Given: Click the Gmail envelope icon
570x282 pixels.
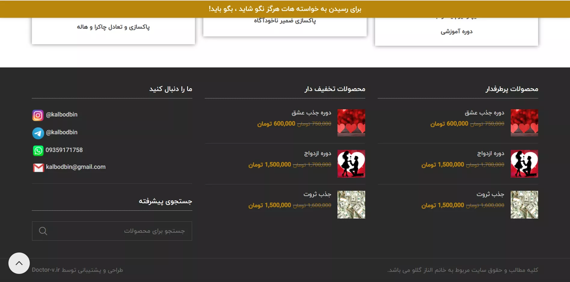Looking at the screenshot, I should coord(38,168).
